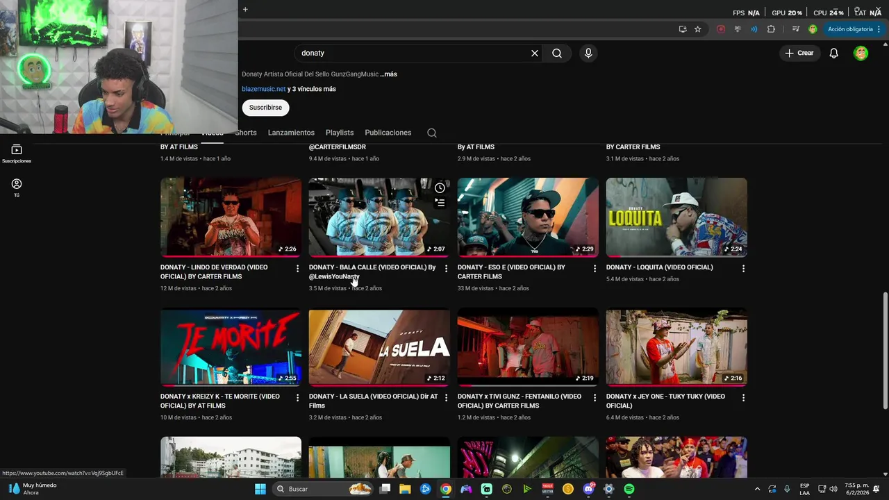Click the Crear button
Viewport: 889px width, 500px height.
tap(799, 53)
